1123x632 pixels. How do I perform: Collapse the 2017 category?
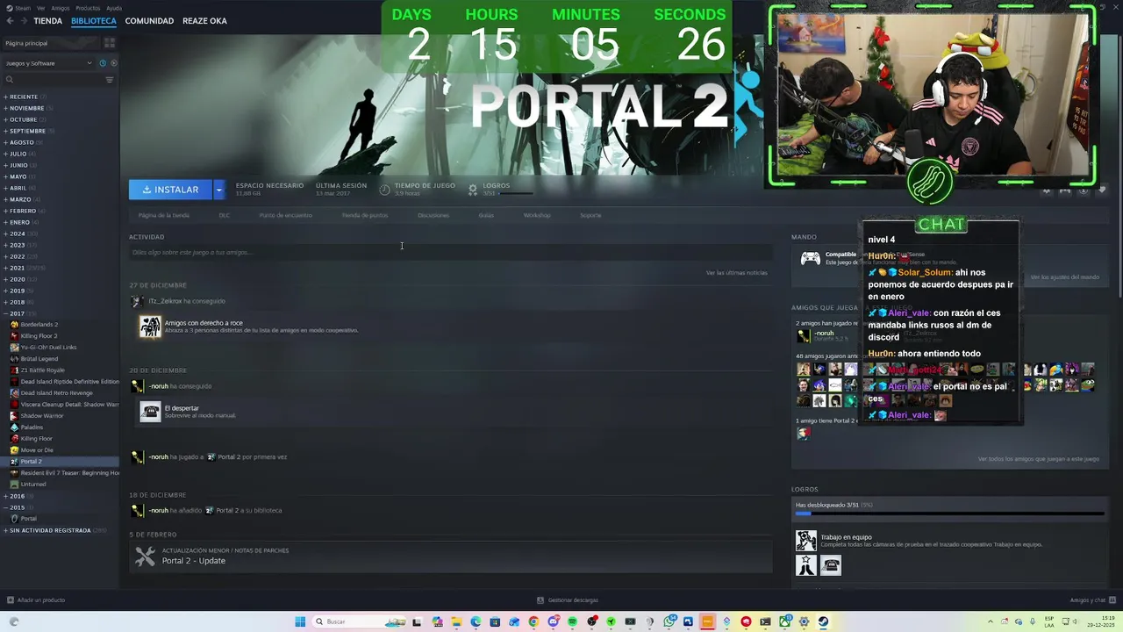click(x=17, y=313)
